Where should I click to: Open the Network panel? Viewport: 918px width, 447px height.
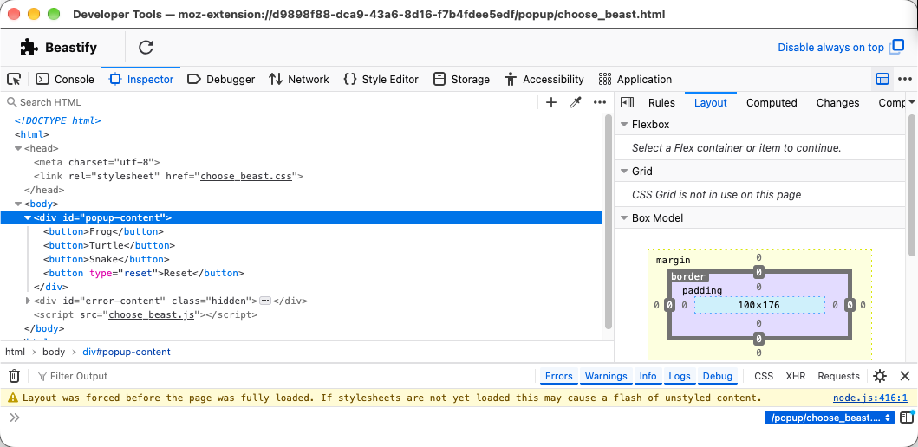pyautogui.click(x=298, y=79)
